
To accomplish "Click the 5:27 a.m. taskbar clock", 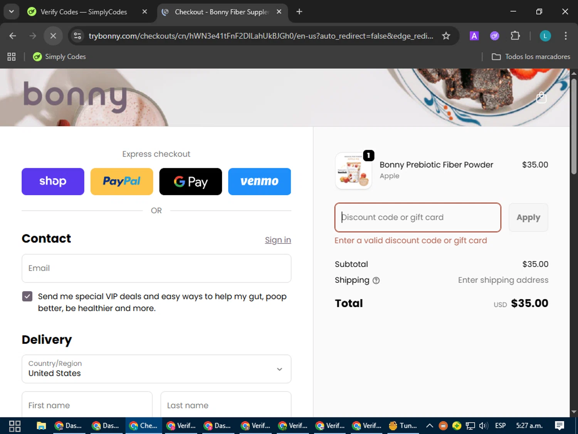I will pos(529,426).
